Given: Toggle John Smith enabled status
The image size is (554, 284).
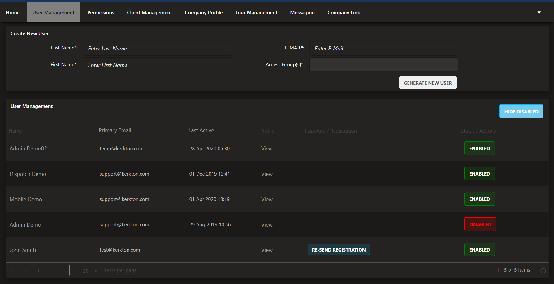Looking at the screenshot, I should (x=479, y=250).
